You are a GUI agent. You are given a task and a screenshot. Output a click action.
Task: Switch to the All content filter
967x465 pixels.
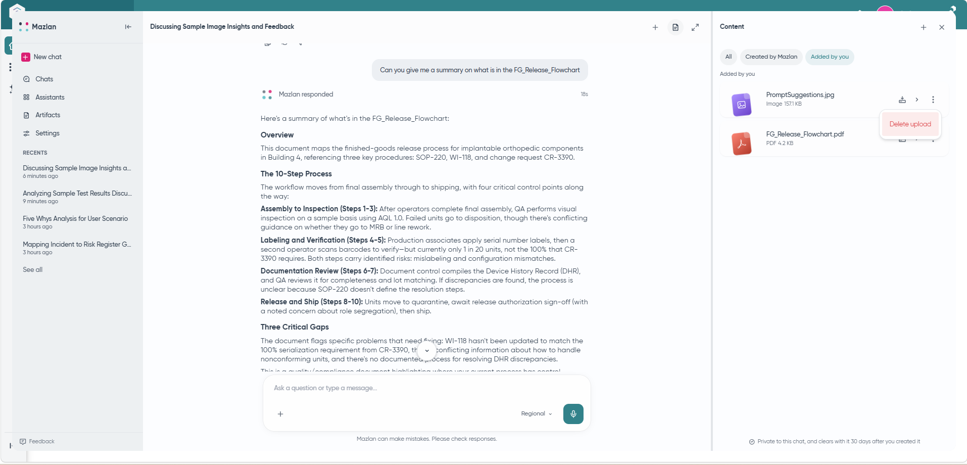point(729,57)
